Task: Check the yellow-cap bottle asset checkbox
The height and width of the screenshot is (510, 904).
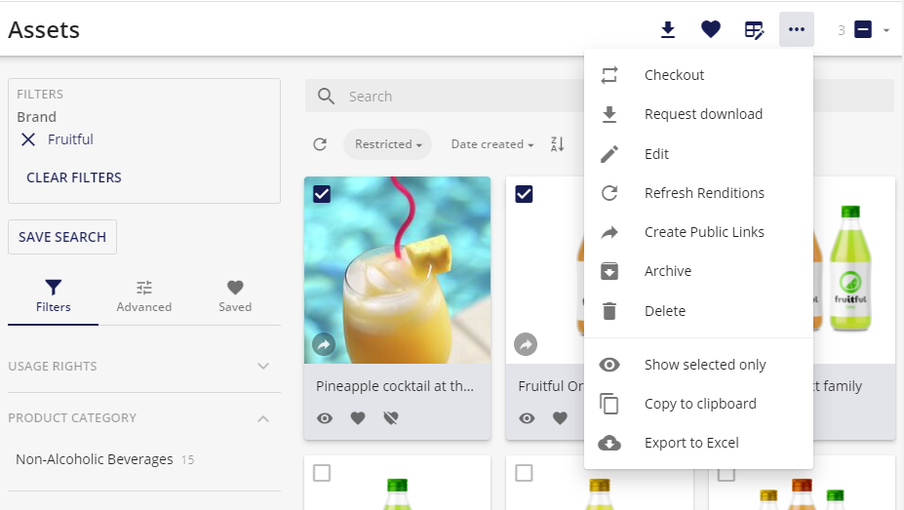Action: click(524, 473)
